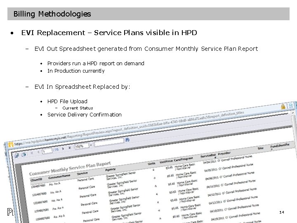Viewport: 297px width, 223px height.
Task: Click the gold padlock security icon
Action: tap(283, 107)
